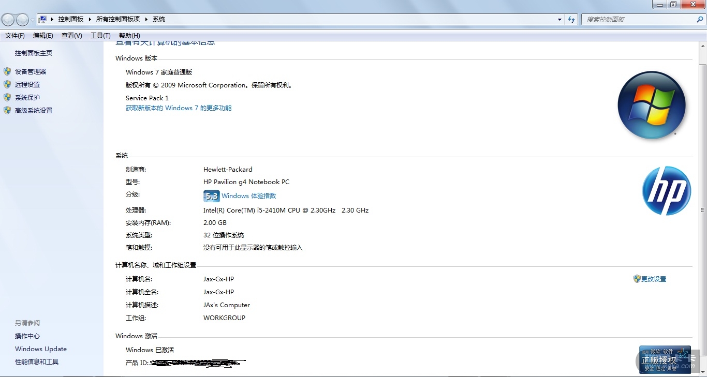Go back with the Back arrow button

(8, 20)
